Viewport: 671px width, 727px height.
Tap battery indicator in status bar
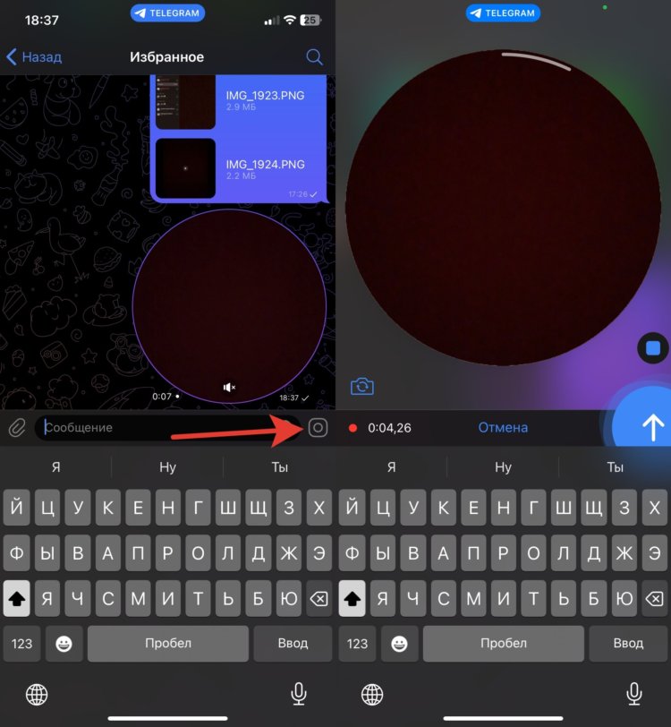point(310,20)
